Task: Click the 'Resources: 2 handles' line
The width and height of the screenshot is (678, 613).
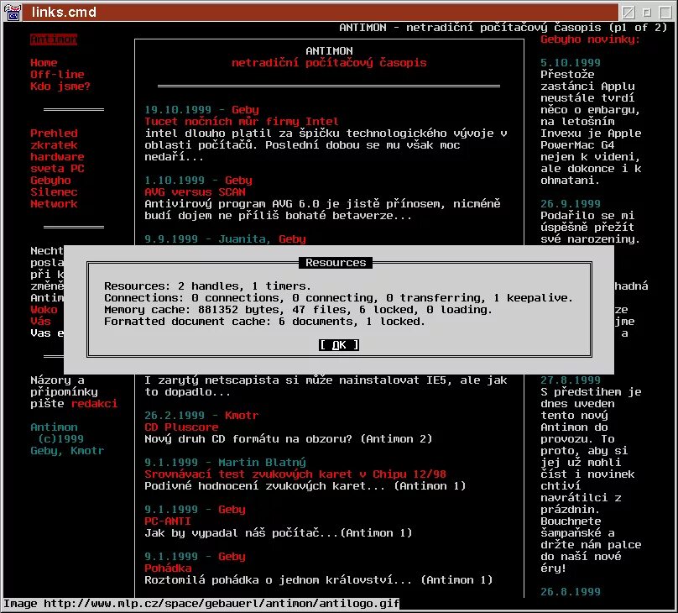Action: [x=207, y=286]
